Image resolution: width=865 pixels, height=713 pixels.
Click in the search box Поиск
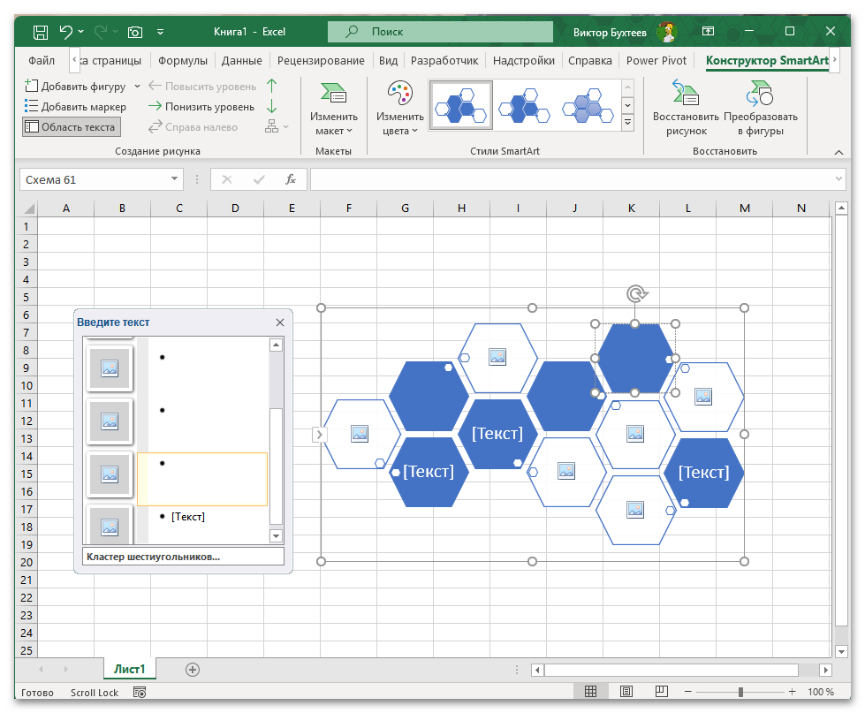pos(440,32)
